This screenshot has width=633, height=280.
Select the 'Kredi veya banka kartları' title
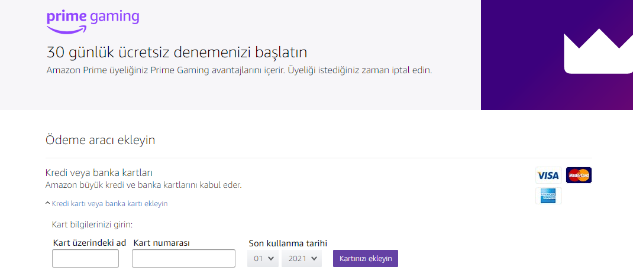pyautogui.click(x=99, y=172)
